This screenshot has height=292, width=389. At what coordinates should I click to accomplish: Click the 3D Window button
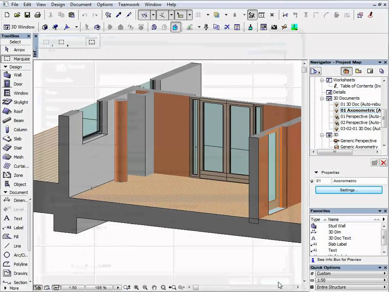[19, 27]
